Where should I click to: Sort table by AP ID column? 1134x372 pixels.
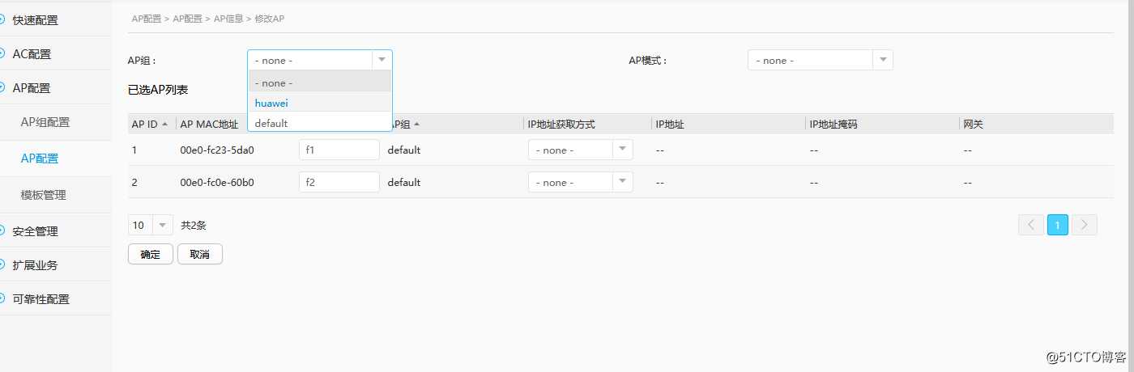click(x=150, y=124)
